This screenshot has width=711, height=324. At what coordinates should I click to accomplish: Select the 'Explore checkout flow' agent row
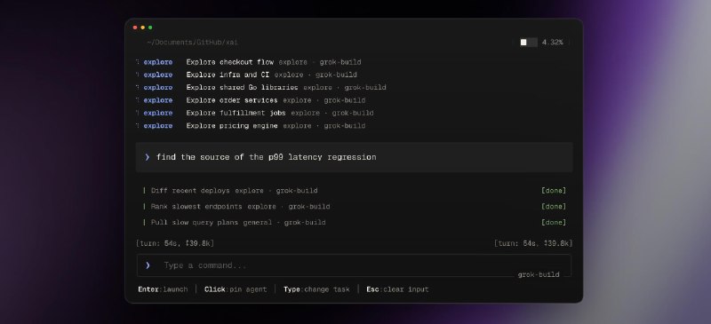(249, 62)
